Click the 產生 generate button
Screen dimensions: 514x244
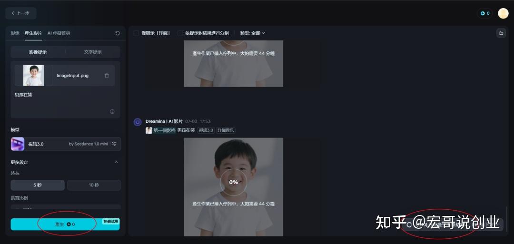coord(65,224)
